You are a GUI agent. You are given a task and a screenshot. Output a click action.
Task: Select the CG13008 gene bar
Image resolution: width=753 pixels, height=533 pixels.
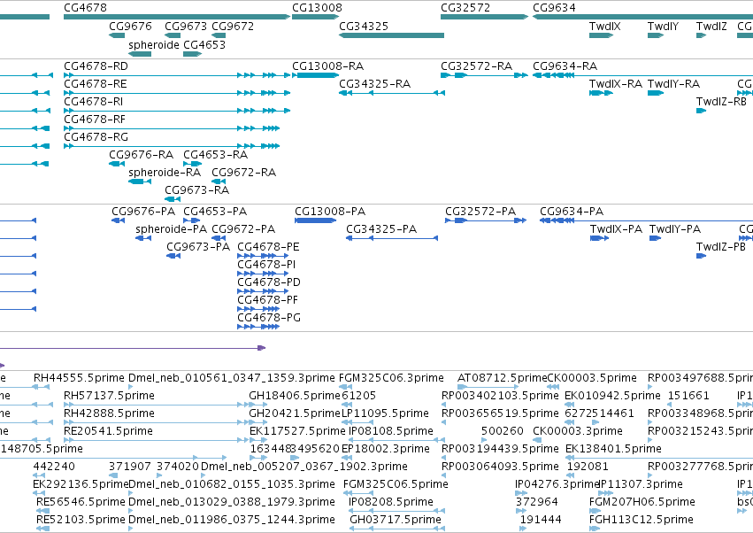pos(315,18)
